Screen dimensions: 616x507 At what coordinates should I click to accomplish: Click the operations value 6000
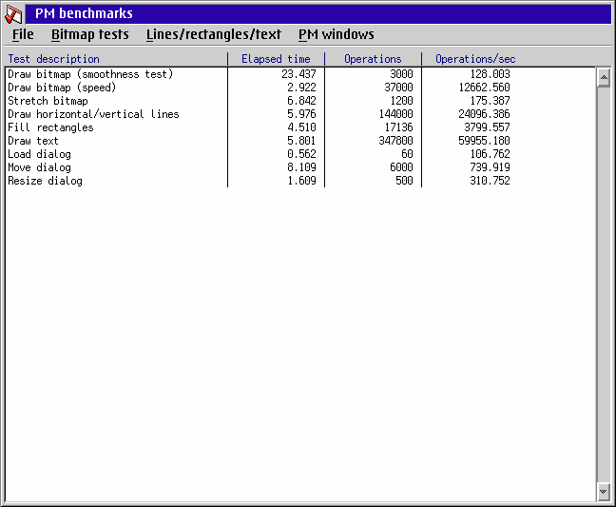click(x=401, y=167)
